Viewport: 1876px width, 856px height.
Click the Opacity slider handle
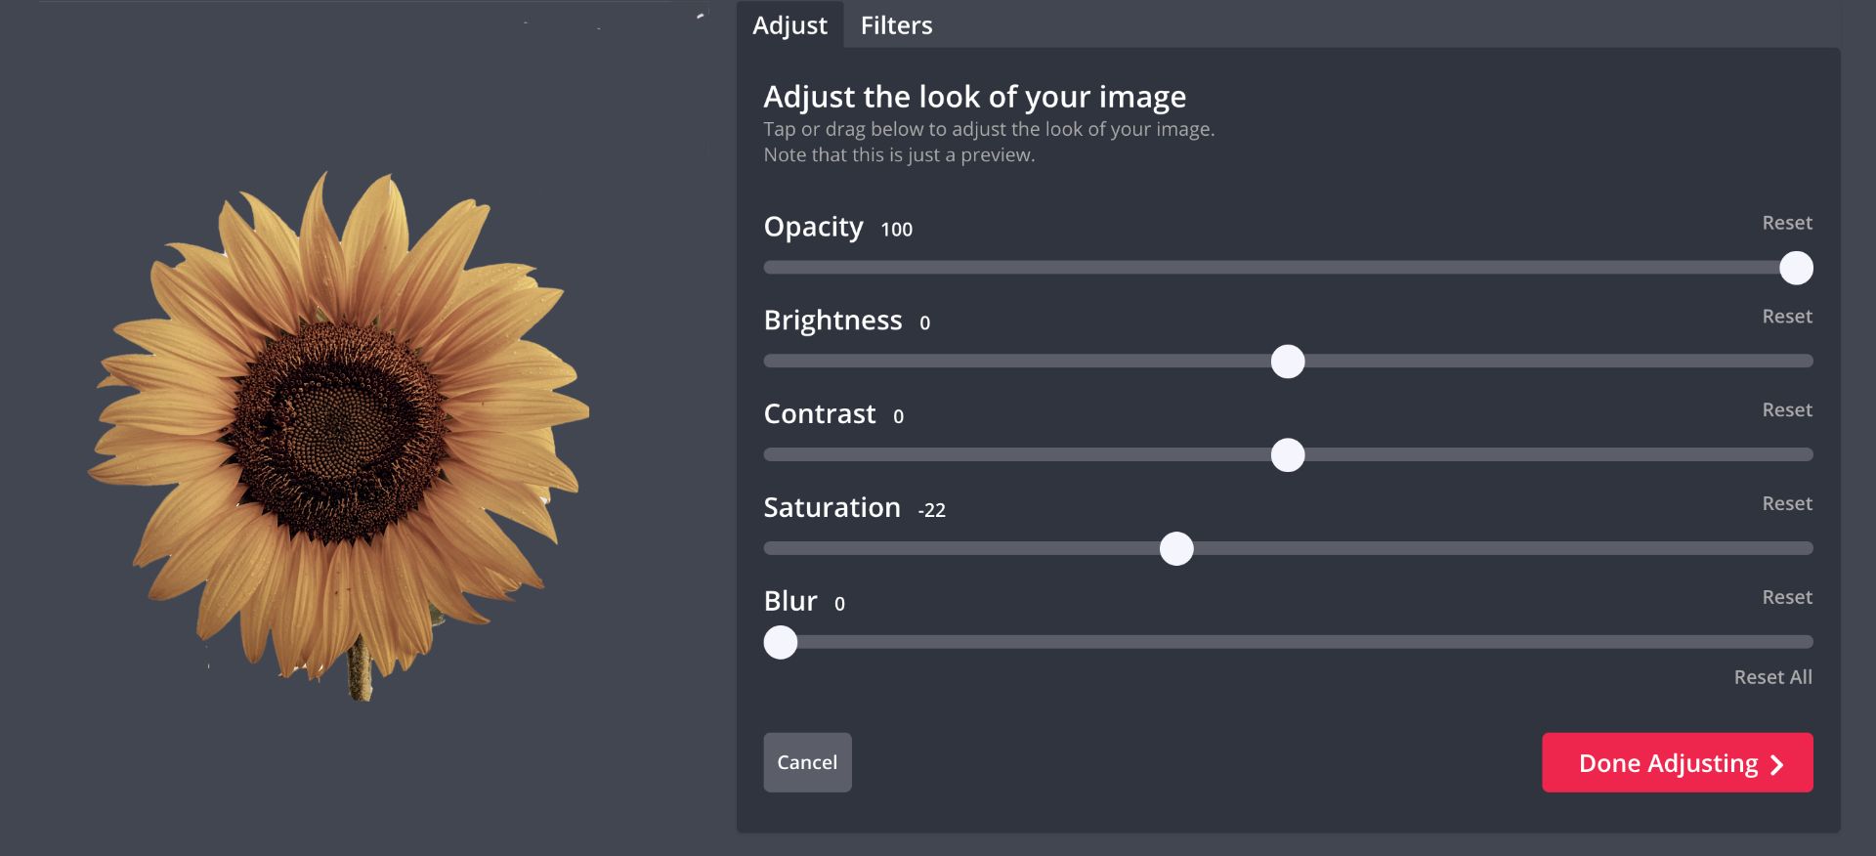[x=1796, y=268]
